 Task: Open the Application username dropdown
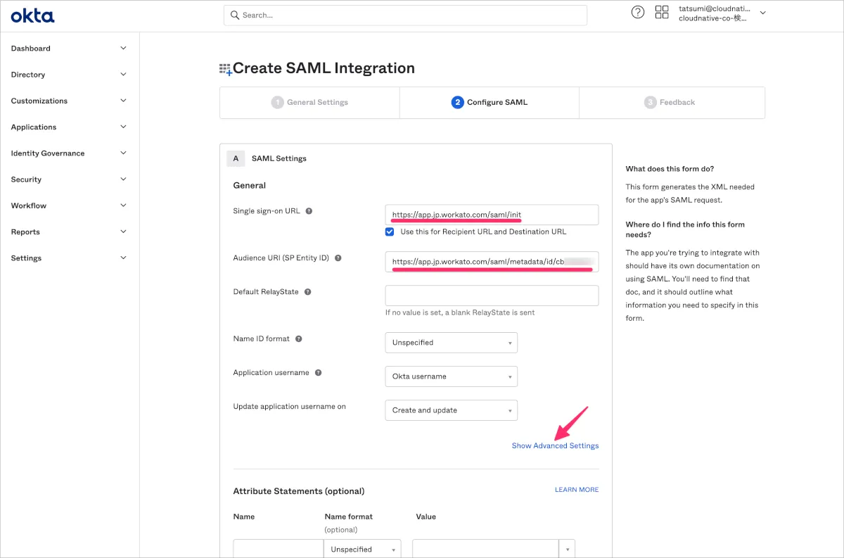point(451,376)
